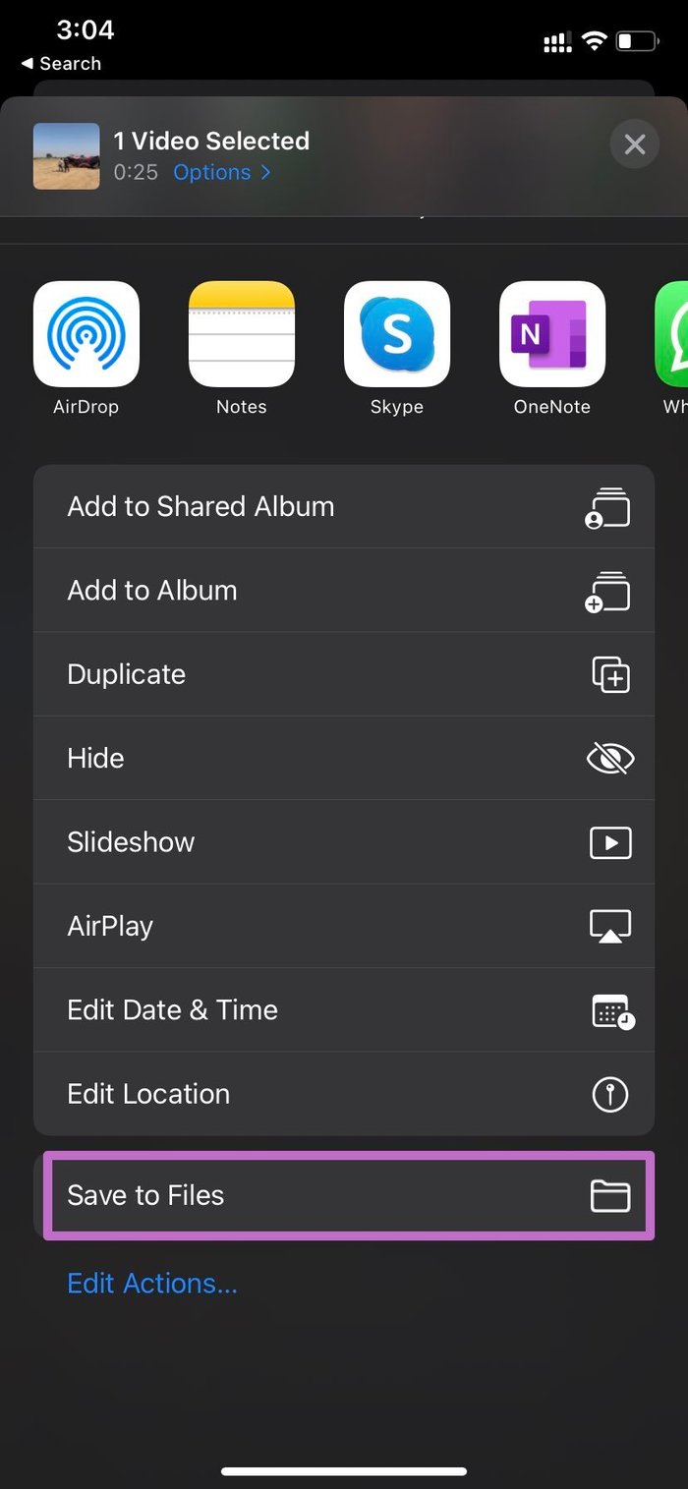Tap the Slideshow play icon
Viewport: 688px width, 1489px height.
(x=610, y=842)
